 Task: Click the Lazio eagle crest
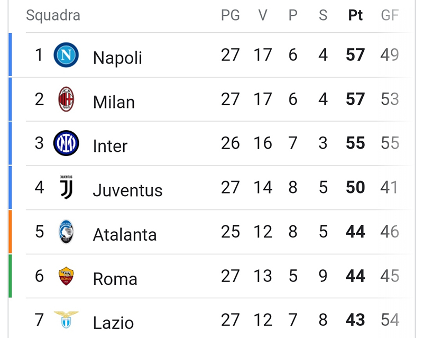(x=66, y=320)
